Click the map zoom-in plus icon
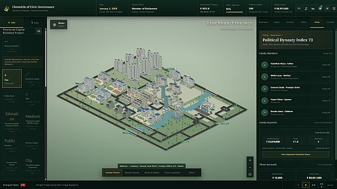 250,160
